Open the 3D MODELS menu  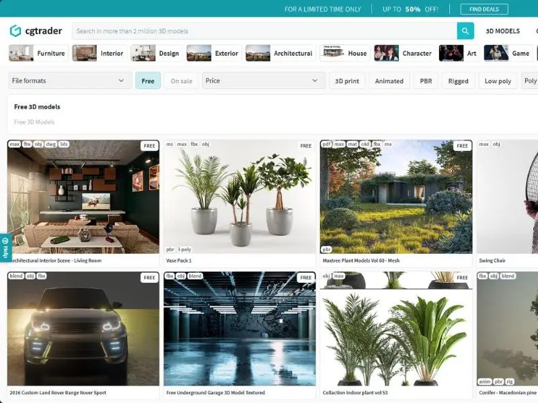pos(502,31)
